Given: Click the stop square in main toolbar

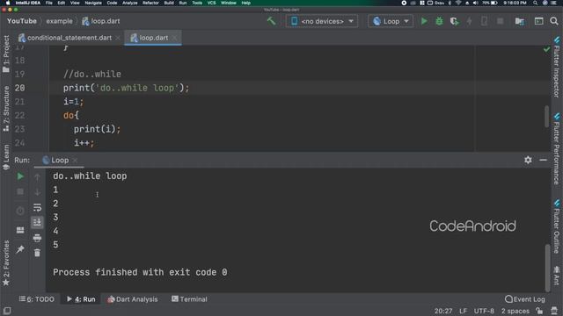Looking at the screenshot, I should pos(500,21).
